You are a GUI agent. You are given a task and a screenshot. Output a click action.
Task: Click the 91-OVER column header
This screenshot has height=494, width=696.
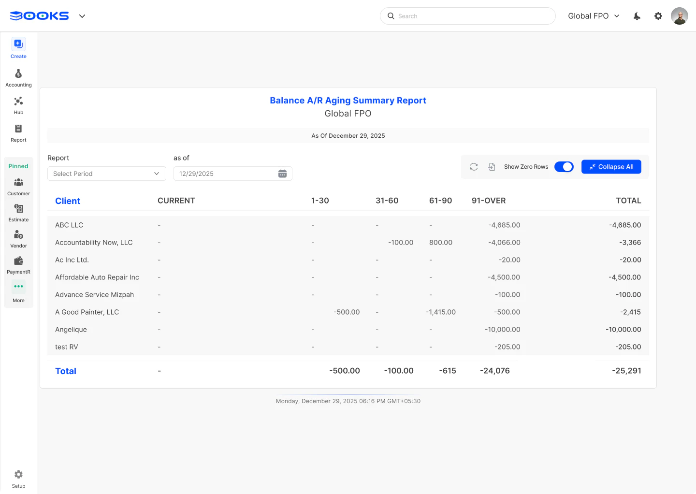click(x=489, y=201)
